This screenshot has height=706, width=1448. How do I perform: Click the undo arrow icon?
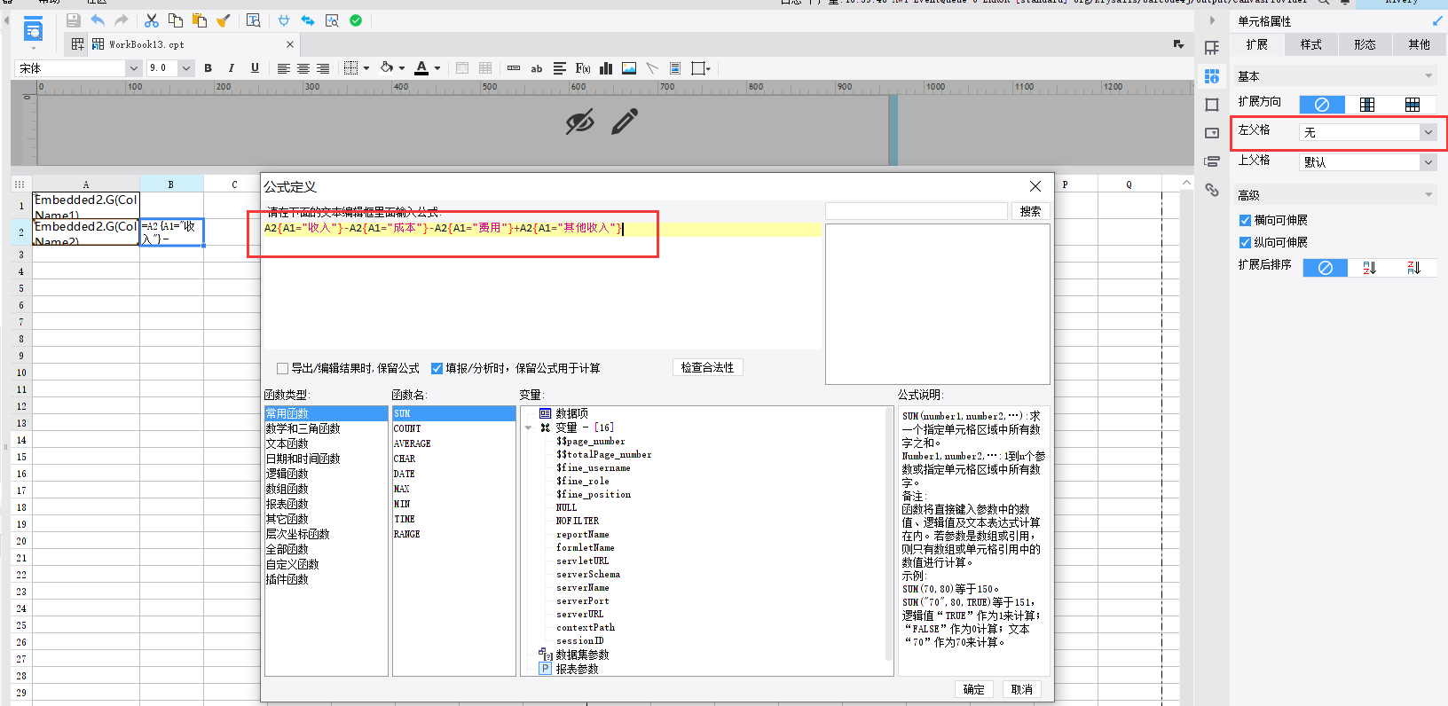98,20
